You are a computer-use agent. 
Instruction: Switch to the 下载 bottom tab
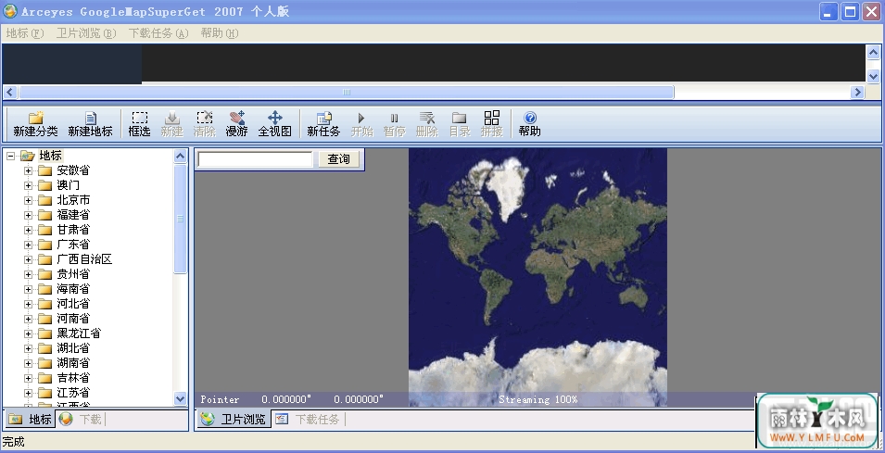point(81,419)
